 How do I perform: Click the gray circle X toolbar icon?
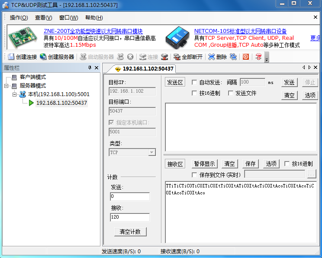tap(130, 57)
